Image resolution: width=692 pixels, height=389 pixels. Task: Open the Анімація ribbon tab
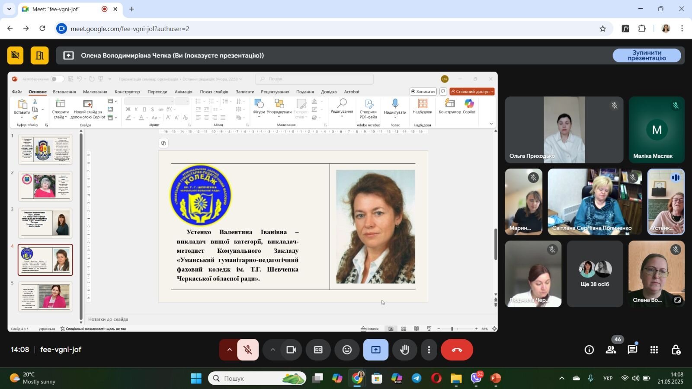point(183,92)
